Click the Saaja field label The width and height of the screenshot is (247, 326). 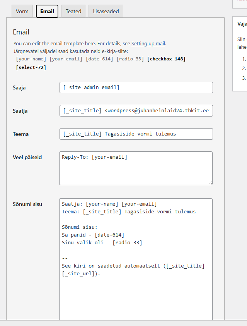click(20, 88)
